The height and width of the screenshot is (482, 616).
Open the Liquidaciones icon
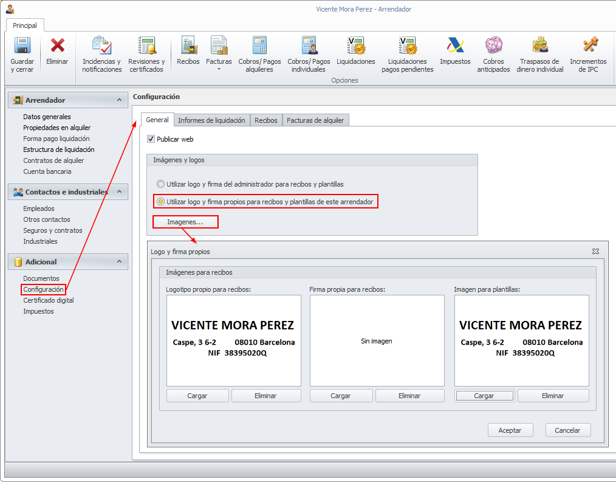(x=356, y=45)
